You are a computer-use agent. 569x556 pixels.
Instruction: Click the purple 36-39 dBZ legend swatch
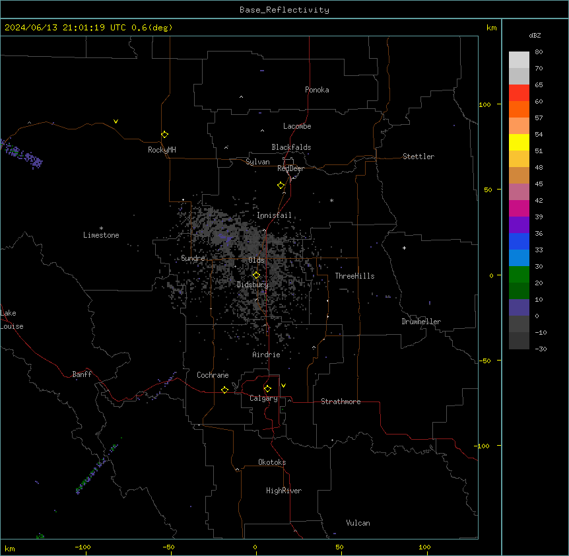[x=519, y=225]
